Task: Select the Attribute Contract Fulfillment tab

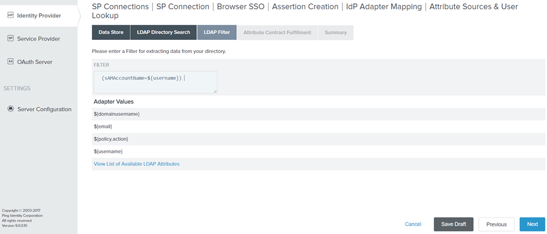Action: pos(277,33)
